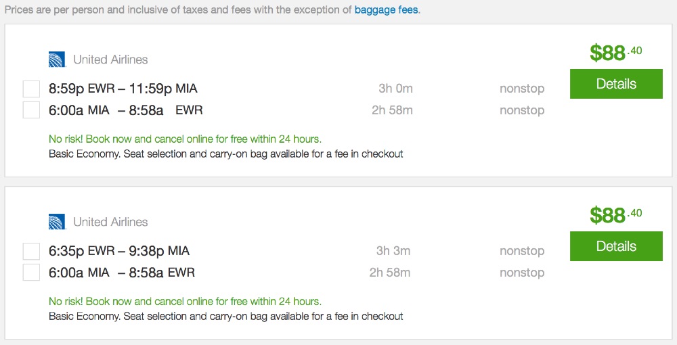Click the green No risk notice under the 6:35p itinerary
The height and width of the screenshot is (345, 677).
point(185,301)
